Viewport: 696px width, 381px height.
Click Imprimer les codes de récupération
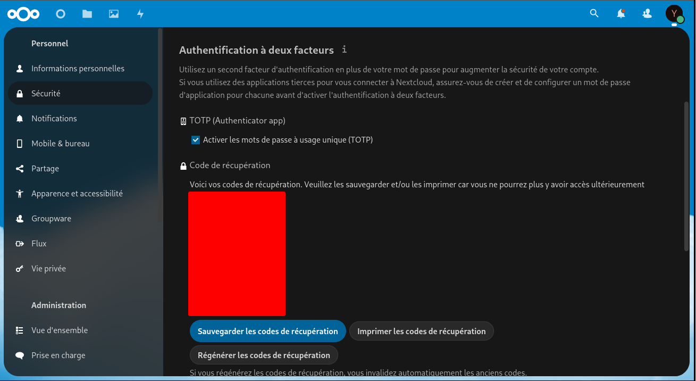tap(421, 331)
